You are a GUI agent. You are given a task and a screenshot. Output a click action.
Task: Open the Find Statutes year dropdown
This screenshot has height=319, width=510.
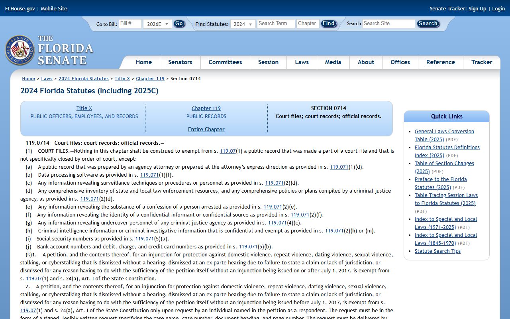pos(243,24)
